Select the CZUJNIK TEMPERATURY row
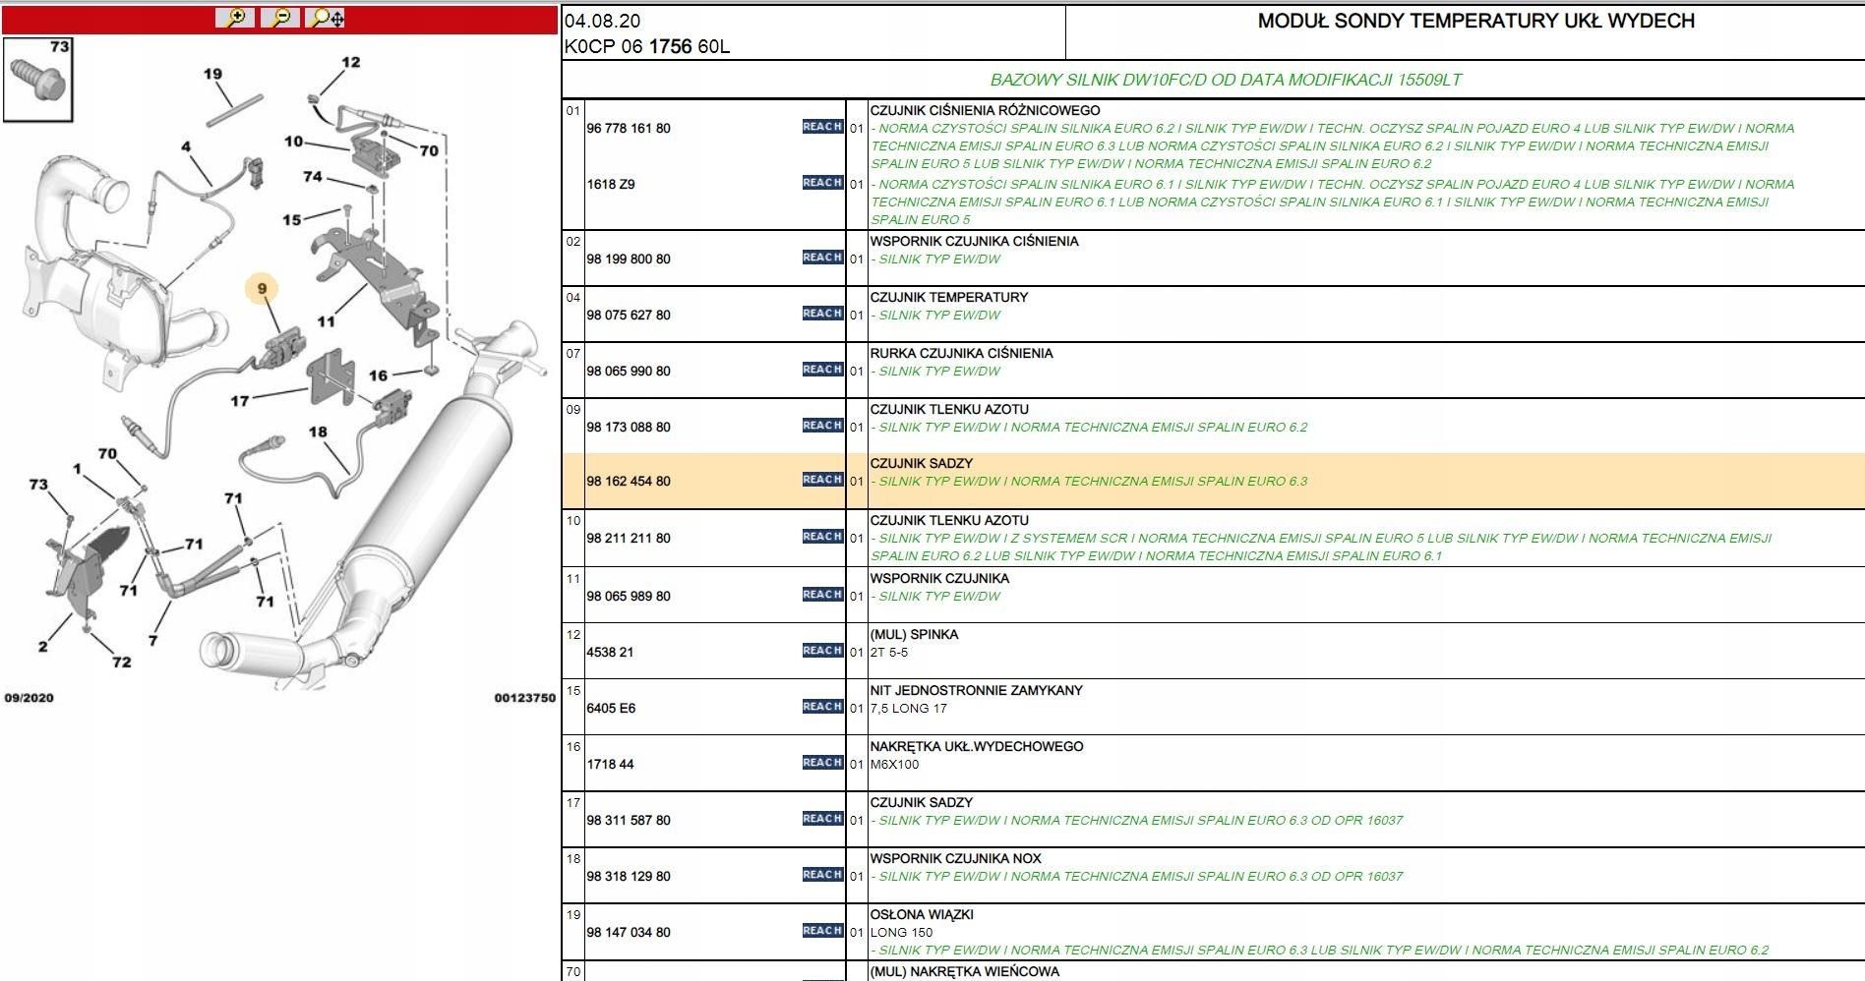Viewport: 1865px width, 981px height. (1213, 315)
